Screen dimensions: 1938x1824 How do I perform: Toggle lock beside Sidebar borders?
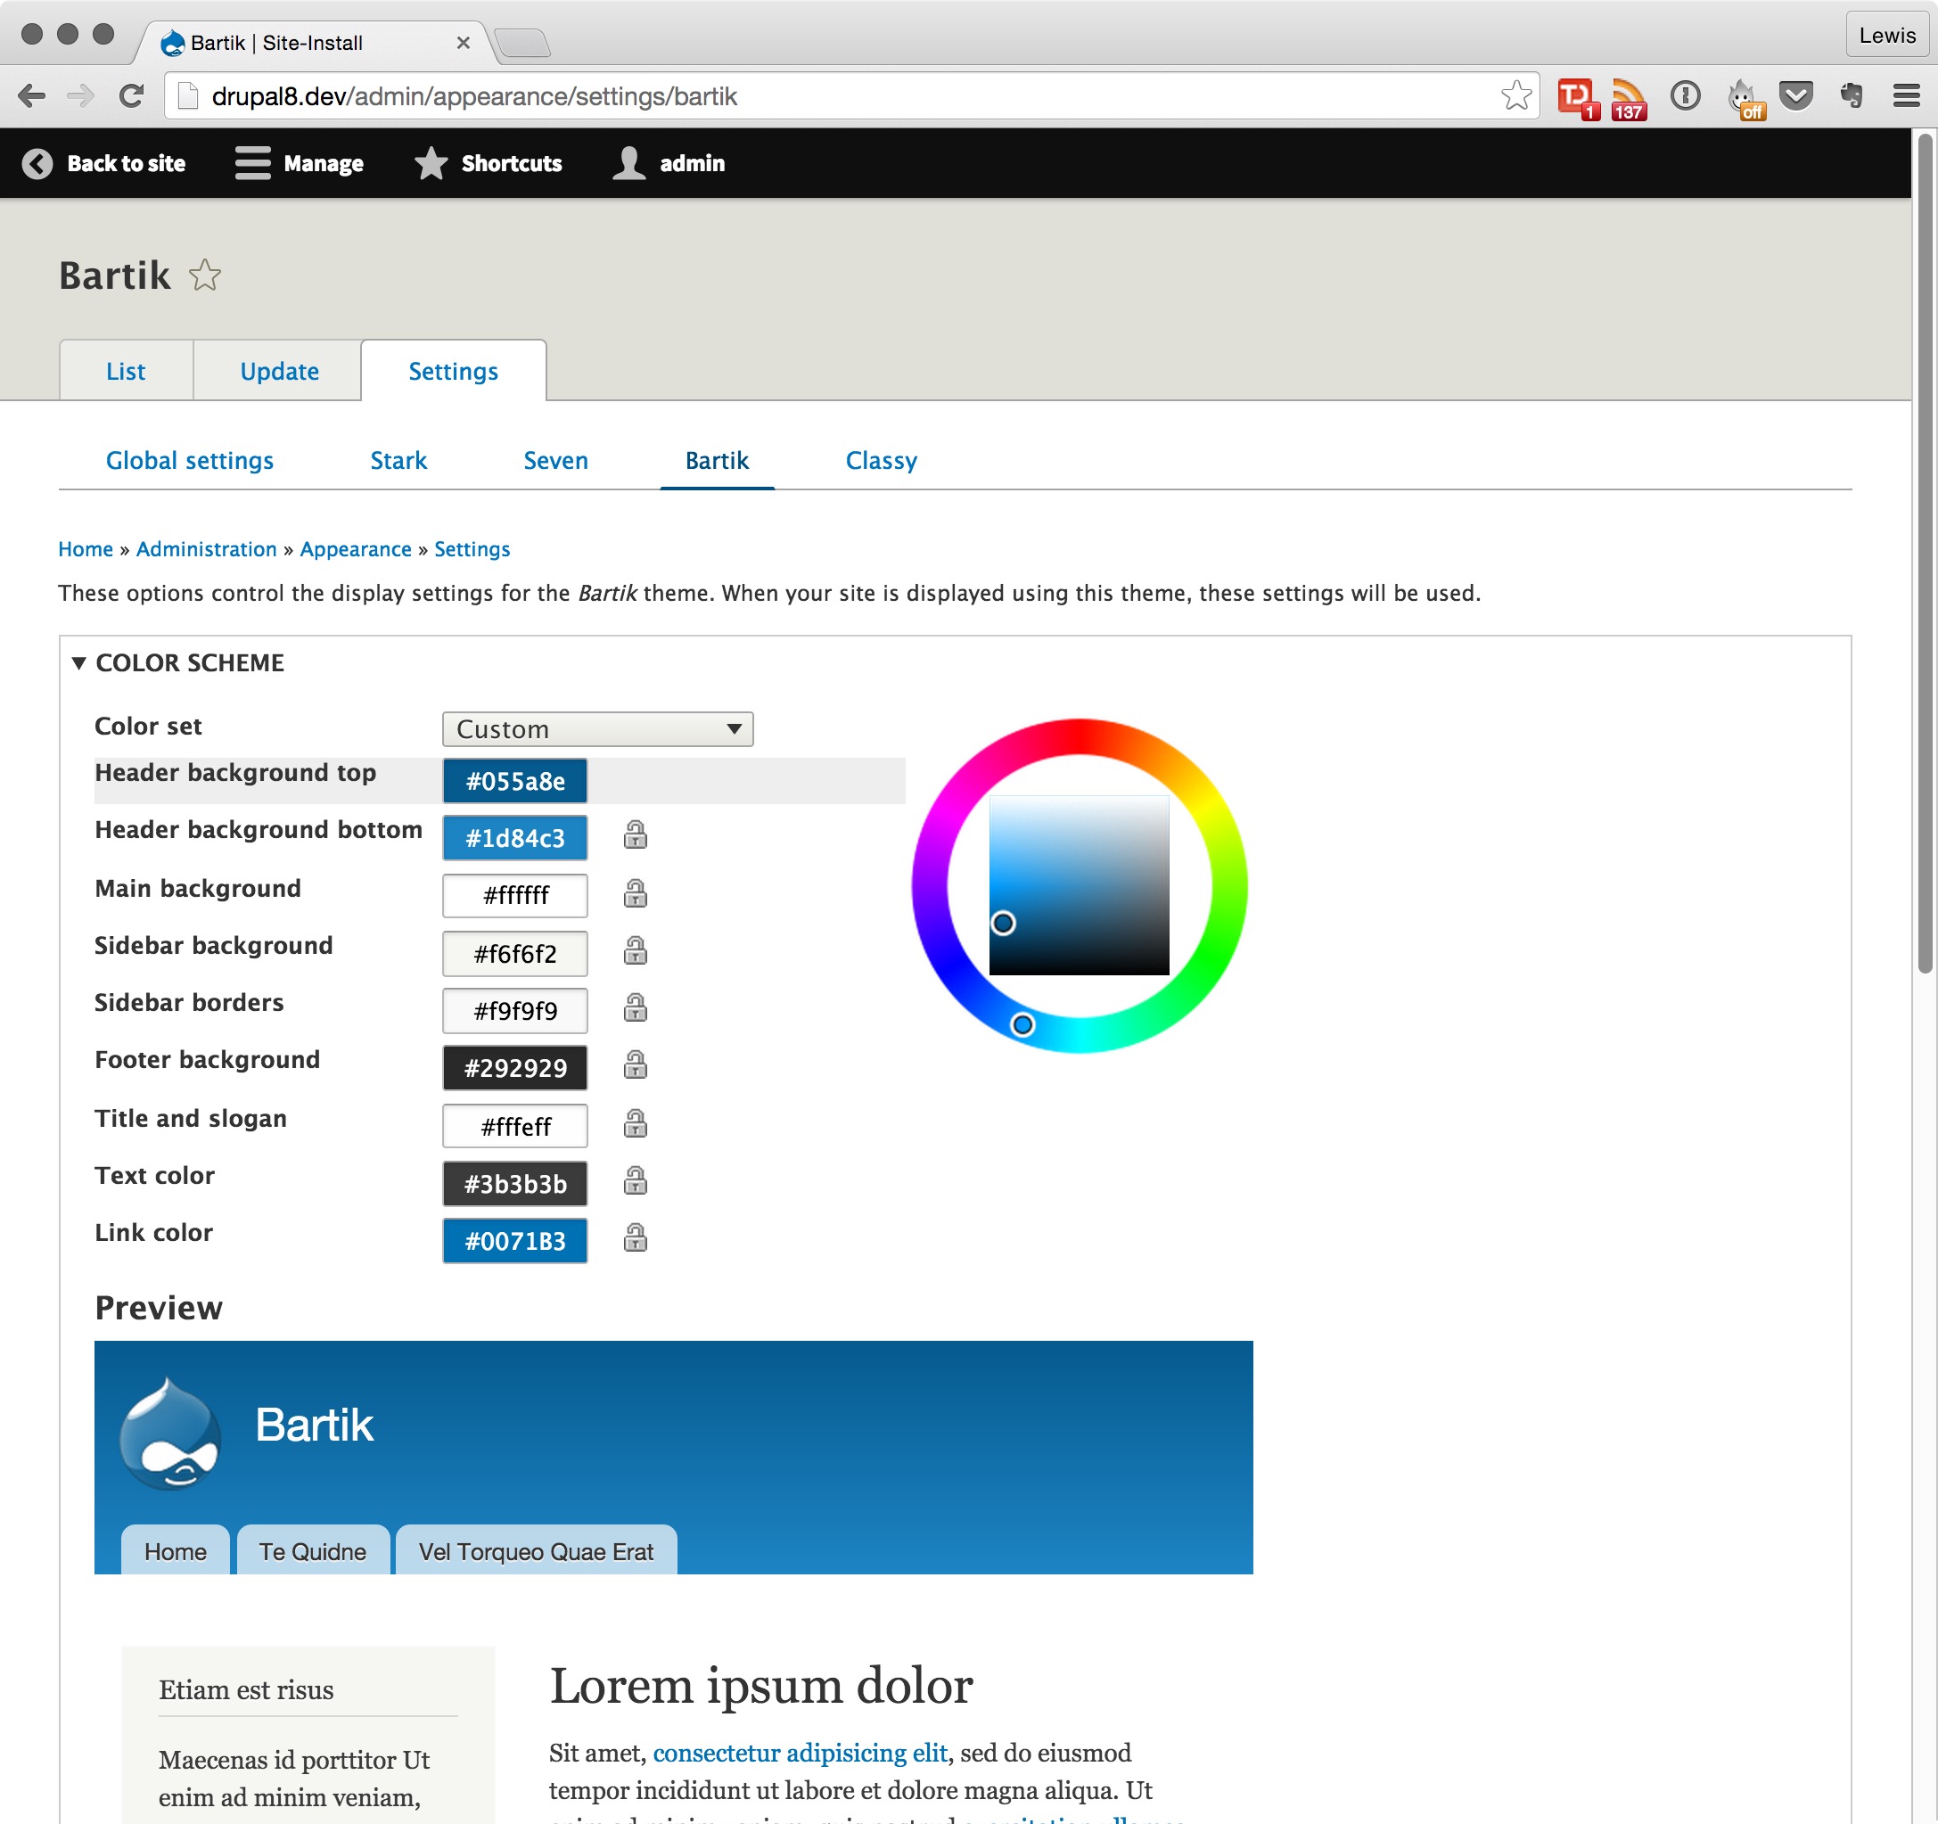pyautogui.click(x=635, y=1007)
